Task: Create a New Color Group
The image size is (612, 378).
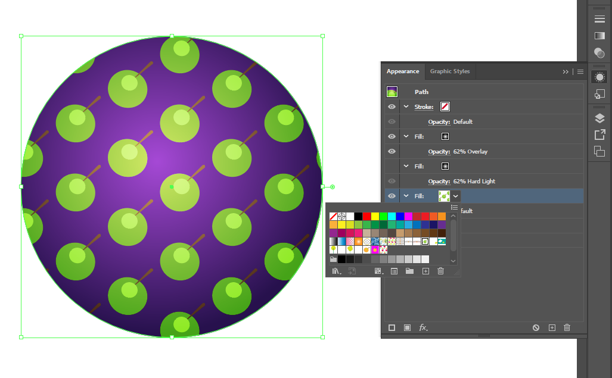Action: (x=409, y=271)
